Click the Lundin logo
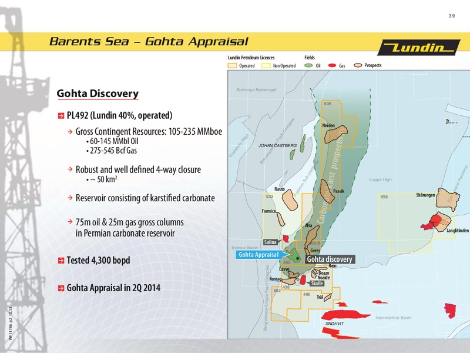Screen dimensions: 470x353 tap(419, 48)
